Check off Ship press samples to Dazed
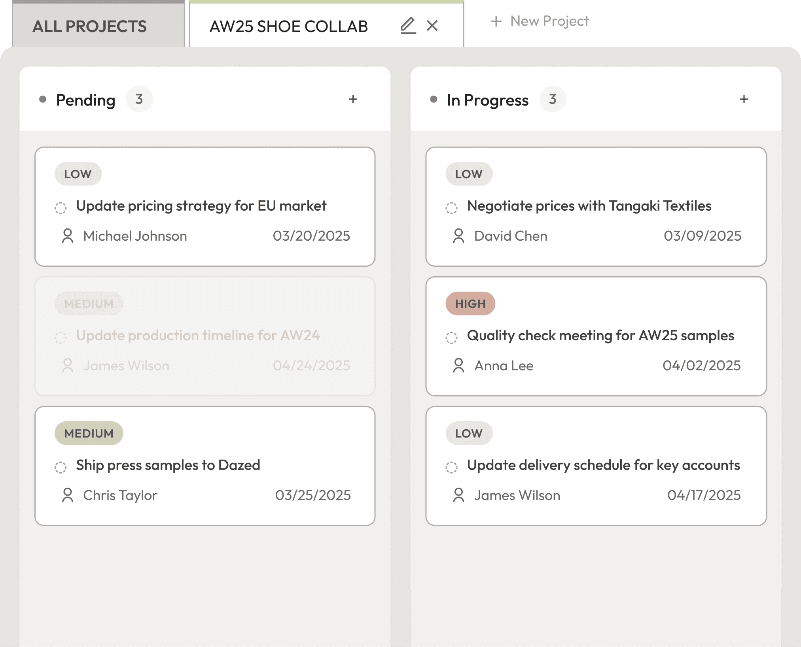 61,467
